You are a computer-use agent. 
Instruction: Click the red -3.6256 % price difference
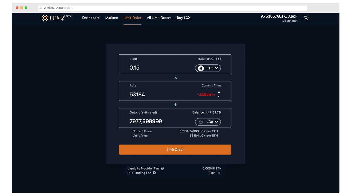click(x=206, y=94)
